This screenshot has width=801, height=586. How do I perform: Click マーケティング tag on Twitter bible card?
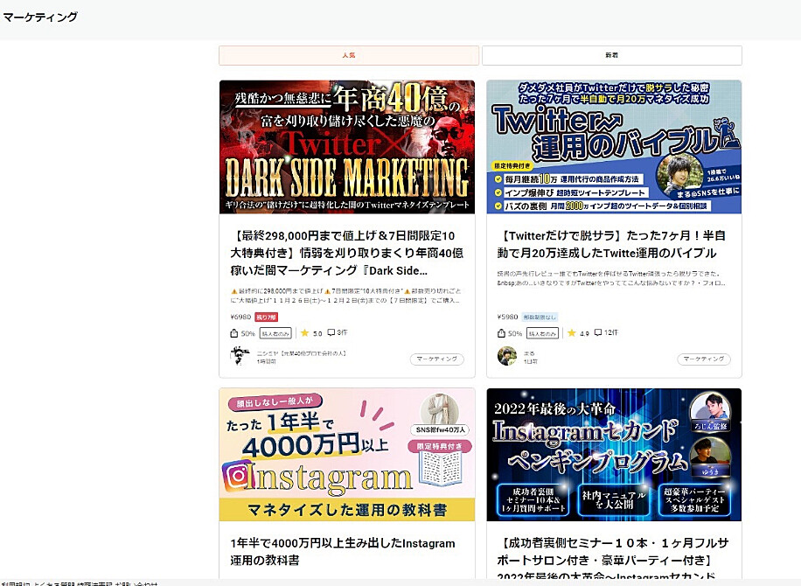coord(704,359)
